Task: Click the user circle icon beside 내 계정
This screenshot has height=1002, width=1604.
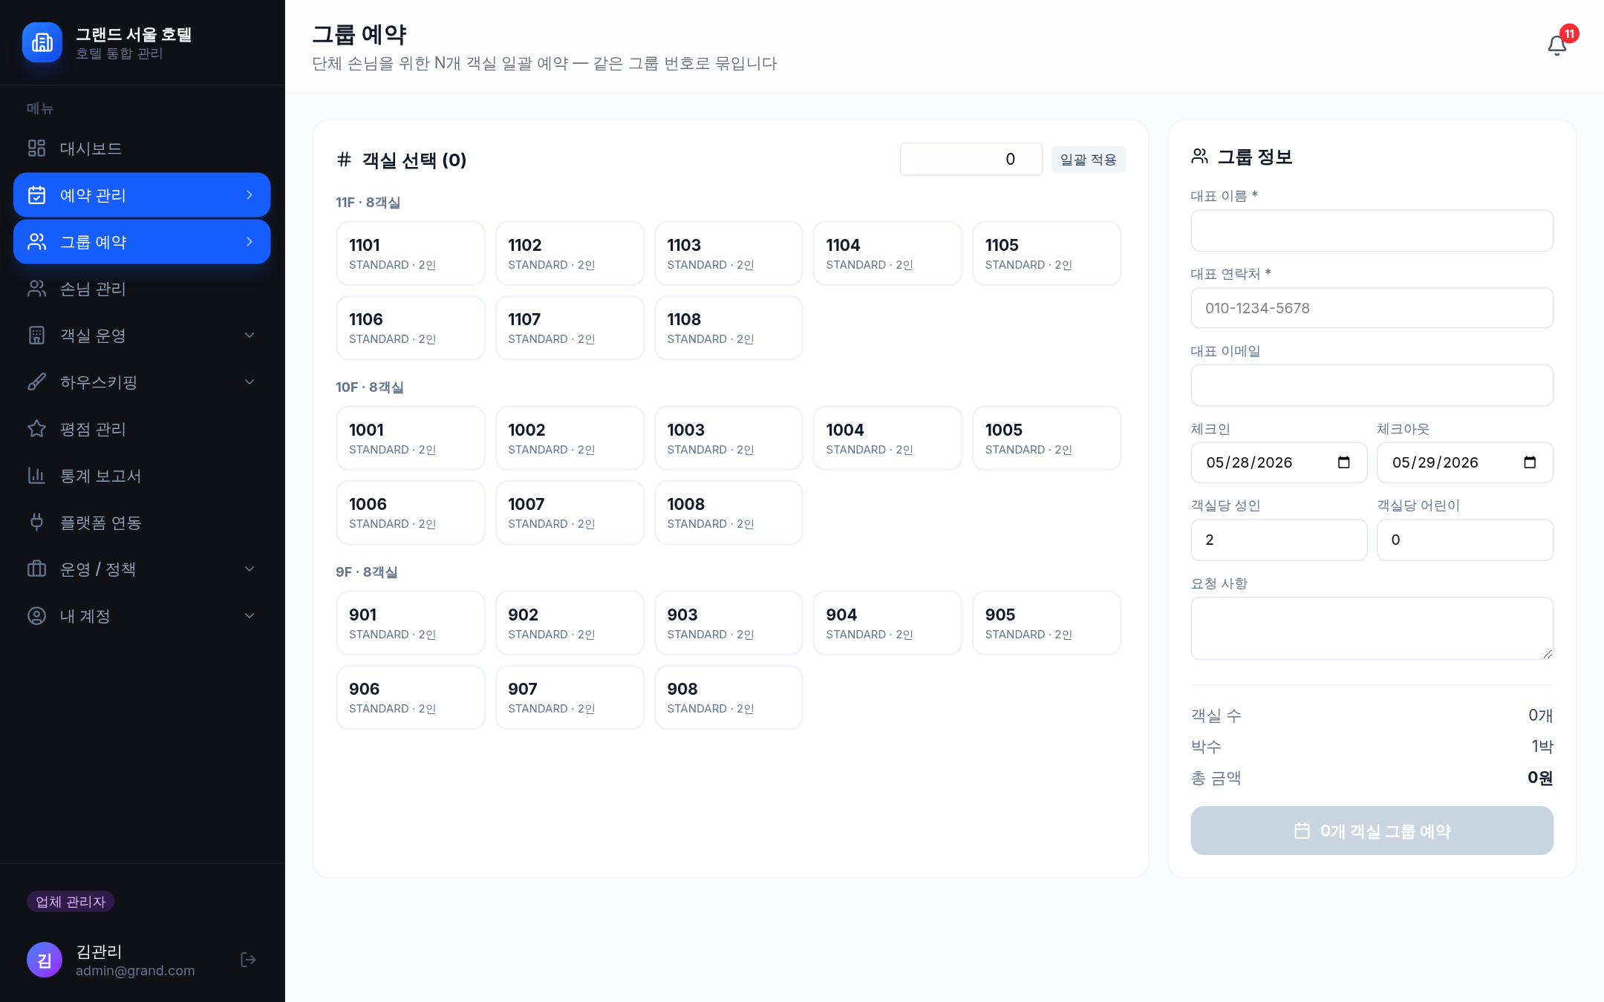Action: point(36,616)
